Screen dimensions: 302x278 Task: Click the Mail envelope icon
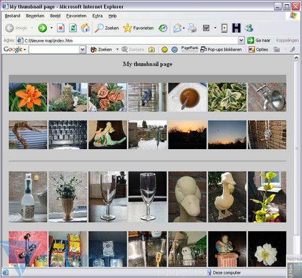(177, 28)
